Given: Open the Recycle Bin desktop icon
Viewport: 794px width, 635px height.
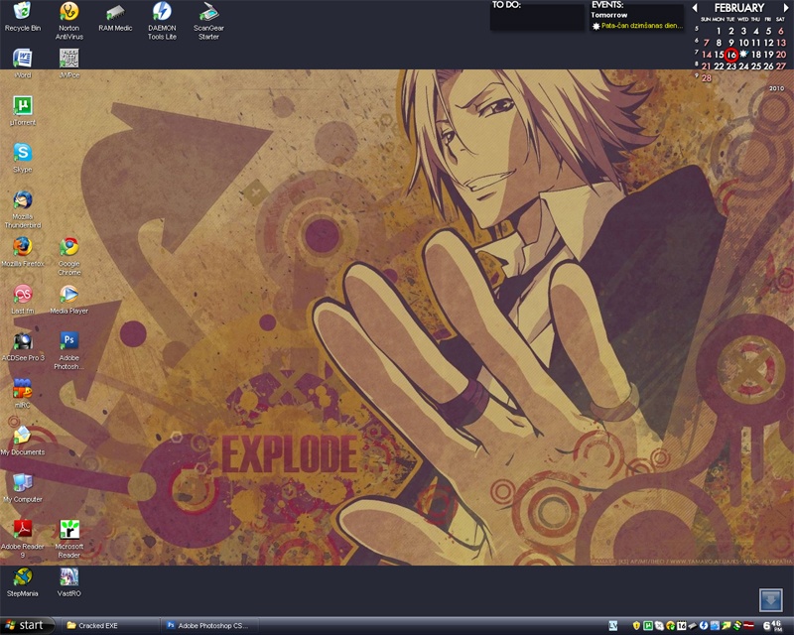Looking at the screenshot, I should [x=22, y=17].
